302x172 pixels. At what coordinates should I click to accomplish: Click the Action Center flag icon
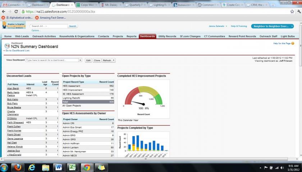266,168
